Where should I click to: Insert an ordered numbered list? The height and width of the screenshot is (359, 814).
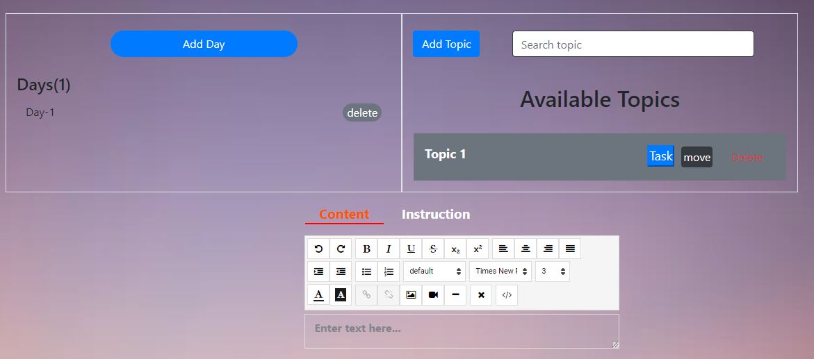coord(389,272)
